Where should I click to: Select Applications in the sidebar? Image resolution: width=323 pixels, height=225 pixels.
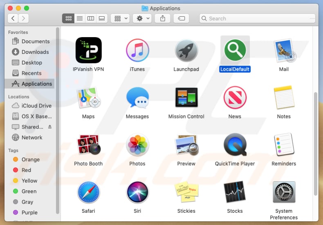click(30, 84)
